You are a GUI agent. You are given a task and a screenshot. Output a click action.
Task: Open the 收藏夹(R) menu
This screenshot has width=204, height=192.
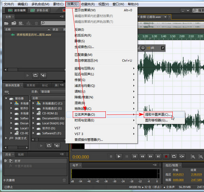(88, 4)
